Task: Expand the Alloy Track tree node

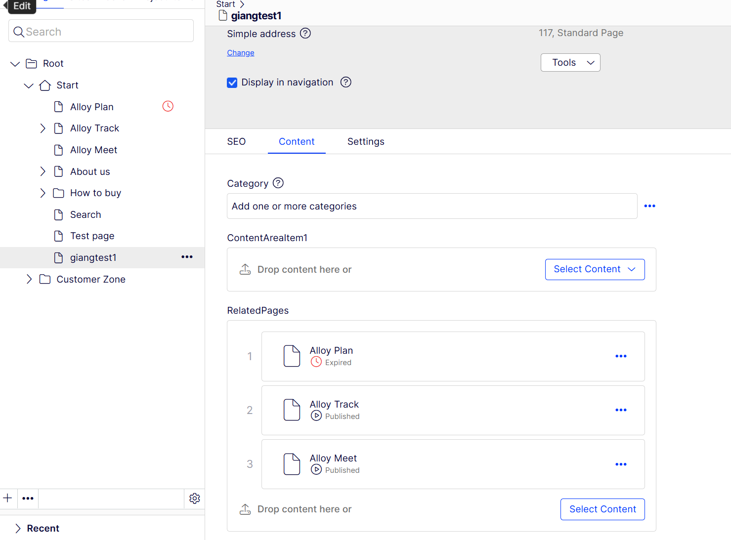Action: [x=43, y=128]
